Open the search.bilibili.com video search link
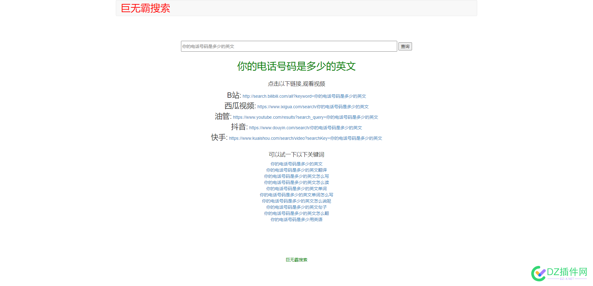This screenshot has height=286, width=593. (304, 96)
